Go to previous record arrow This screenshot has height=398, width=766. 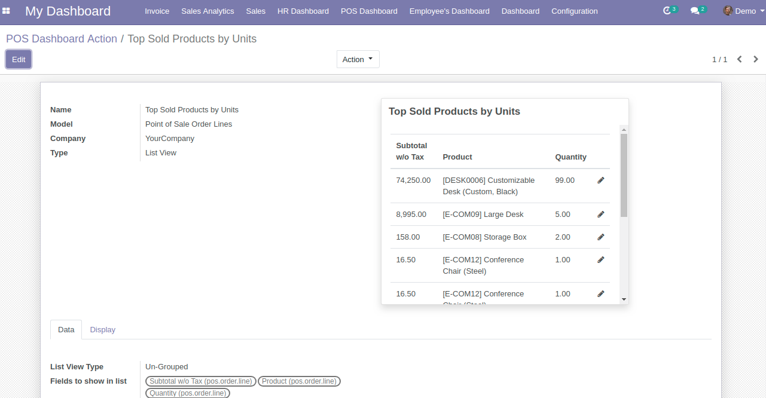[x=740, y=59]
